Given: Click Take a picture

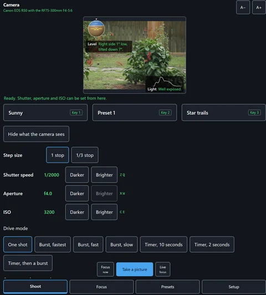Looking at the screenshot, I should click(x=135, y=269).
